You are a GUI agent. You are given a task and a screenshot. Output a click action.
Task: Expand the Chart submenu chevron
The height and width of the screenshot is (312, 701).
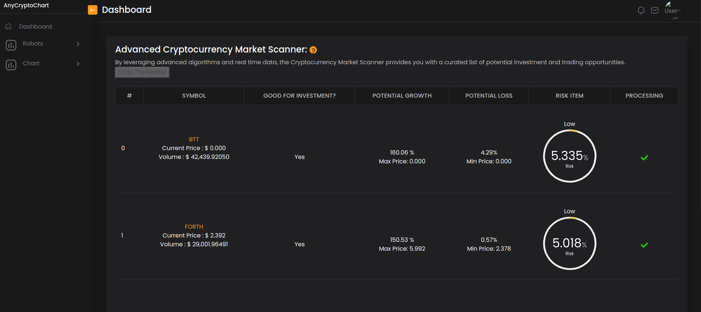click(x=78, y=64)
